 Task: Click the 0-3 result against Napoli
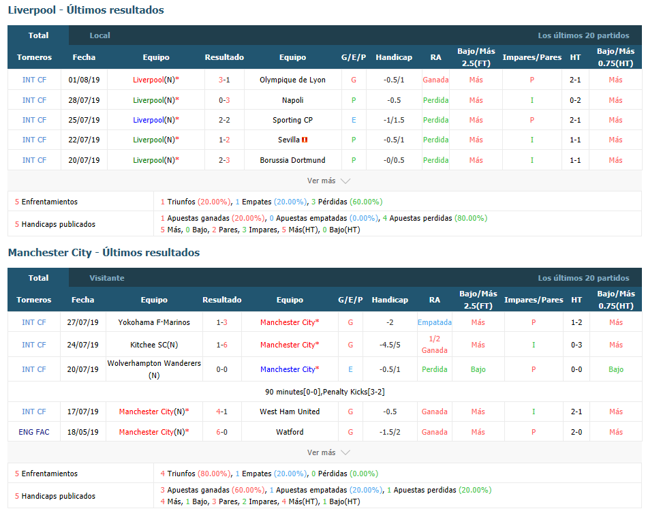point(224,100)
